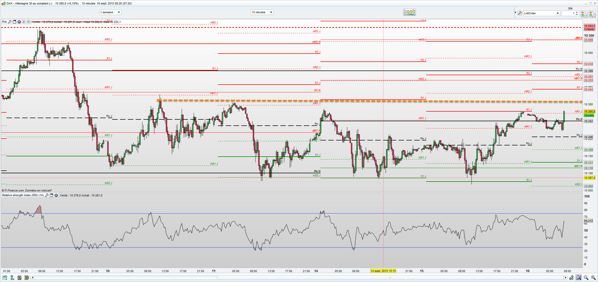Open order settings wrench next to LmtOrder
The width and height of the screenshot is (598, 282).
520,13
